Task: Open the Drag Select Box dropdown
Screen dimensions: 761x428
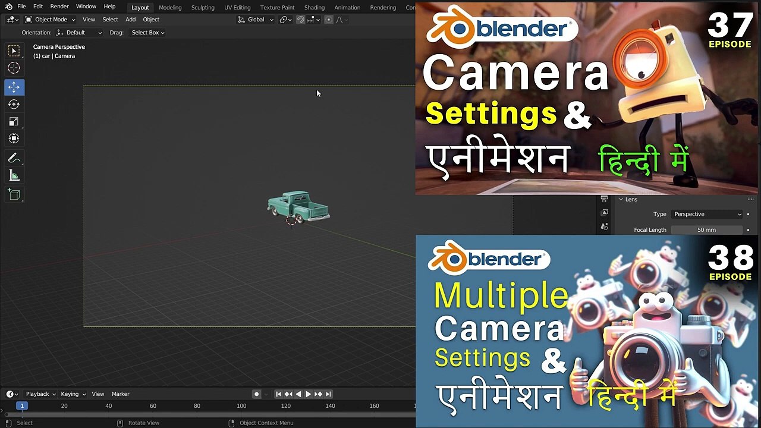Action: 148,33
